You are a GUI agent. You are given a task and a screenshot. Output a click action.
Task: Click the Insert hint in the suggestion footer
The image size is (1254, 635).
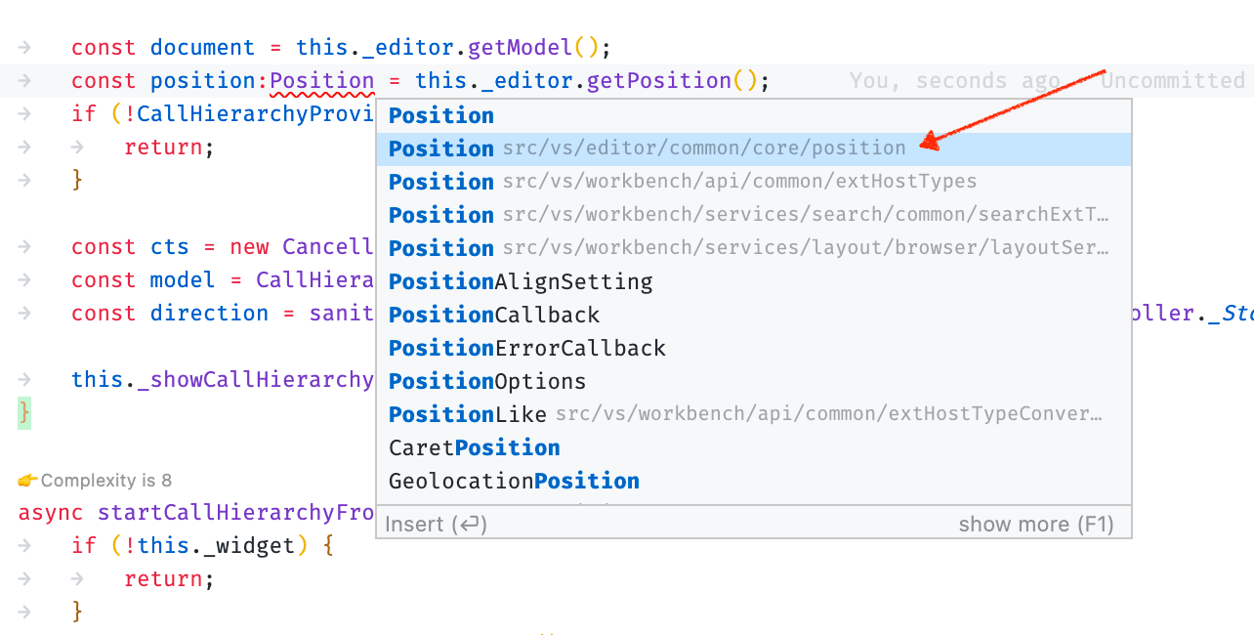[436, 524]
